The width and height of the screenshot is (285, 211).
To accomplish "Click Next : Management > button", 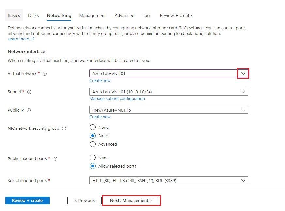I will pos(131,201).
